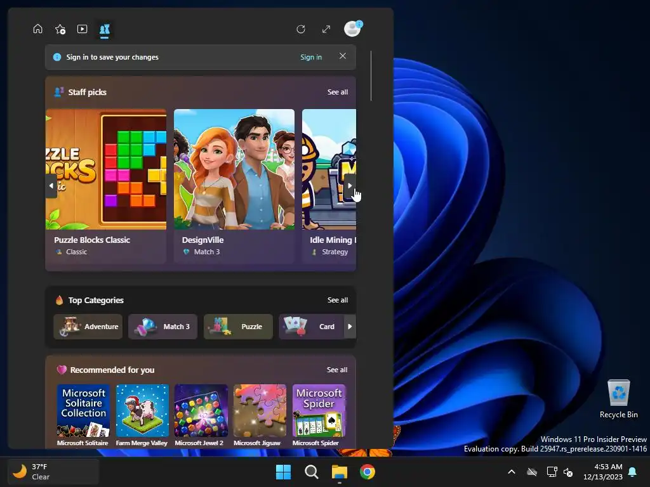Open the Windows Start menu
Screen dimensions: 650x487
[x=284, y=472]
